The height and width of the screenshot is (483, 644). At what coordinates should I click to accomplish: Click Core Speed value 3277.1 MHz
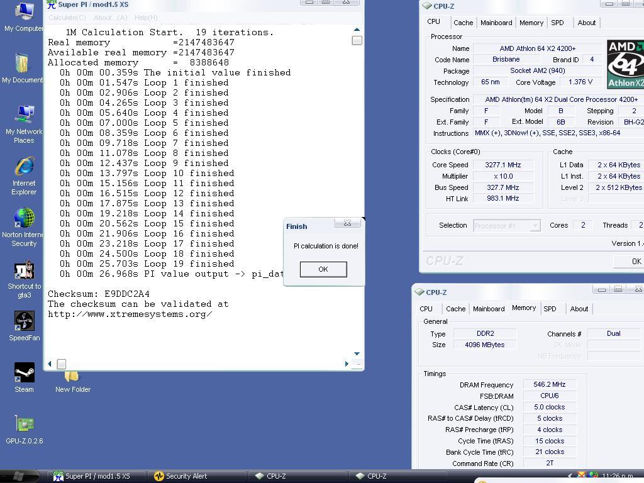[503, 165]
